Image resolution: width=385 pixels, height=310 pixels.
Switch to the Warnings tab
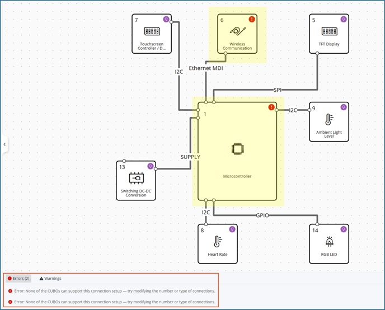coord(50,278)
